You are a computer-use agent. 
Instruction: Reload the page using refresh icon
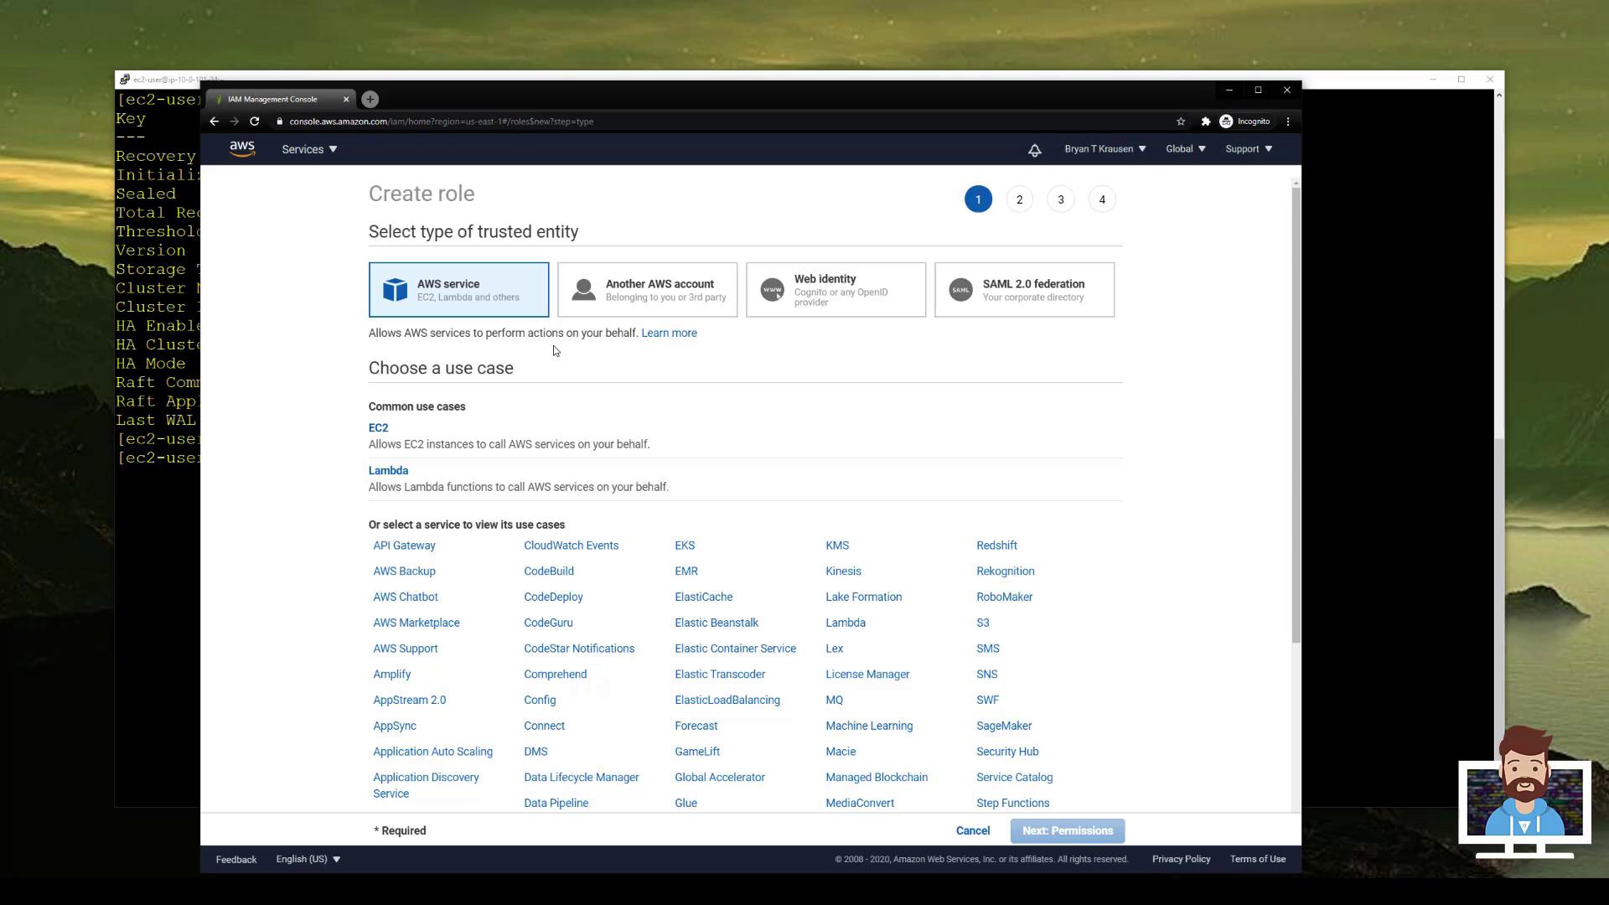point(255,122)
